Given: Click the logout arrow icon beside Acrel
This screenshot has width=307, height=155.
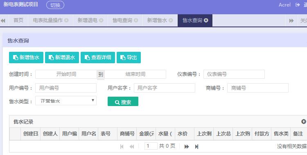Looking at the screenshot, I should click(298, 5).
